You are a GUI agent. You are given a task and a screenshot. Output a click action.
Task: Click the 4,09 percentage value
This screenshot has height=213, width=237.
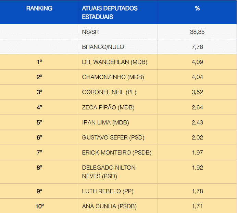coord(197,62)
